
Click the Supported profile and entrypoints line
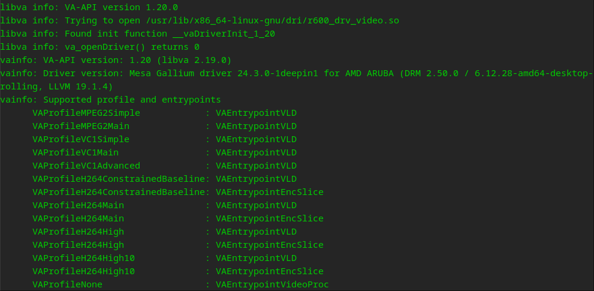click(110, 100)
